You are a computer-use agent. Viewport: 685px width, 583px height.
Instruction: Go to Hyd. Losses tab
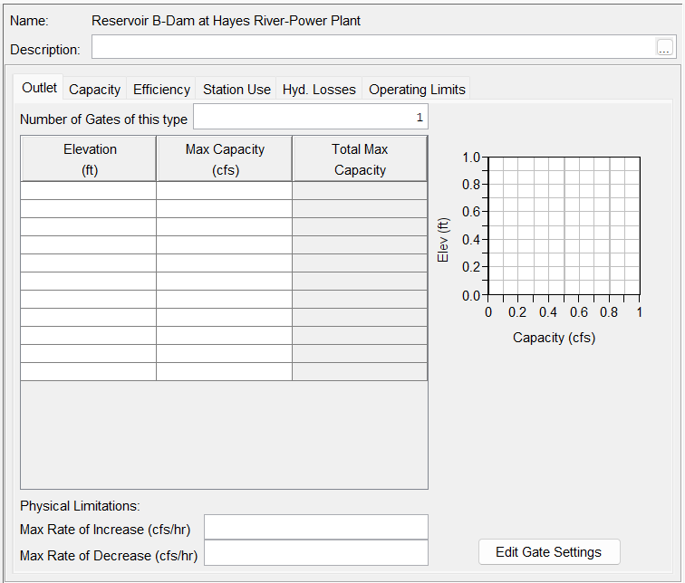coord(319,89)
